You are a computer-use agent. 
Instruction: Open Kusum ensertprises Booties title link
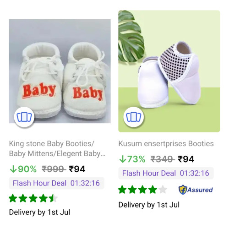pos(166,144)
